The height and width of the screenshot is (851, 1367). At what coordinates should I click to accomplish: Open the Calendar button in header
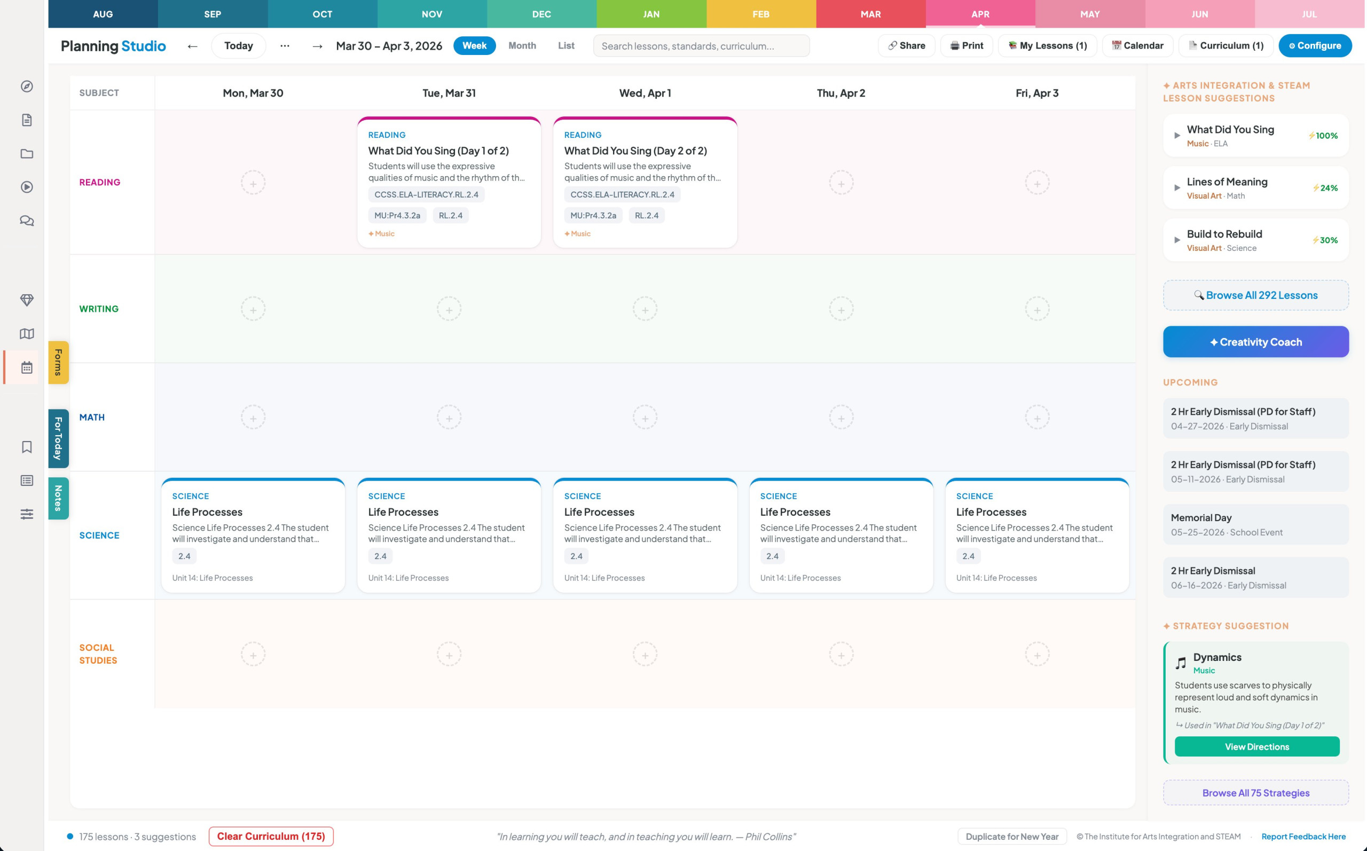1137,45
